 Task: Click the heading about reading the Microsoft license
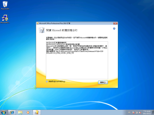click(x=62, y=30)
